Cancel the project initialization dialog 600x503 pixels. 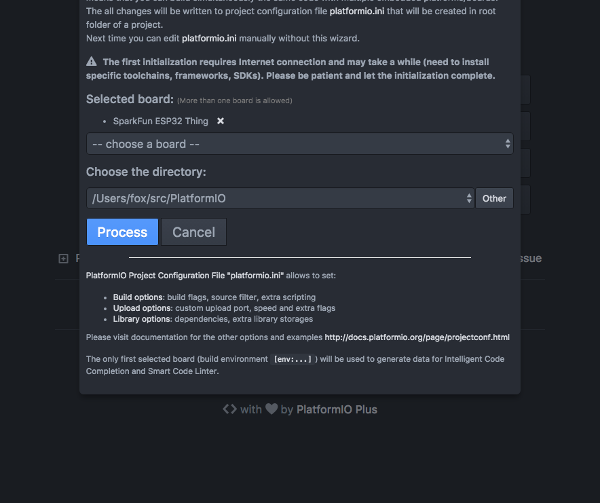pos(193,232)
